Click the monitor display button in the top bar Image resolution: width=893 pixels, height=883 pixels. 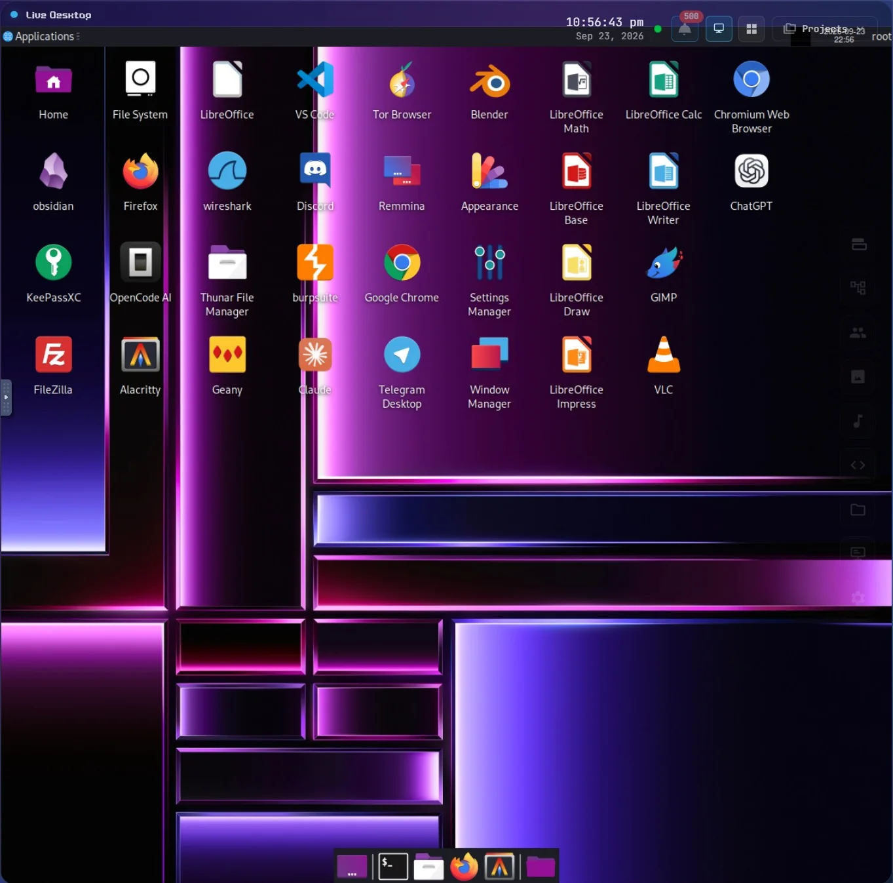click(x=719, y=29)
